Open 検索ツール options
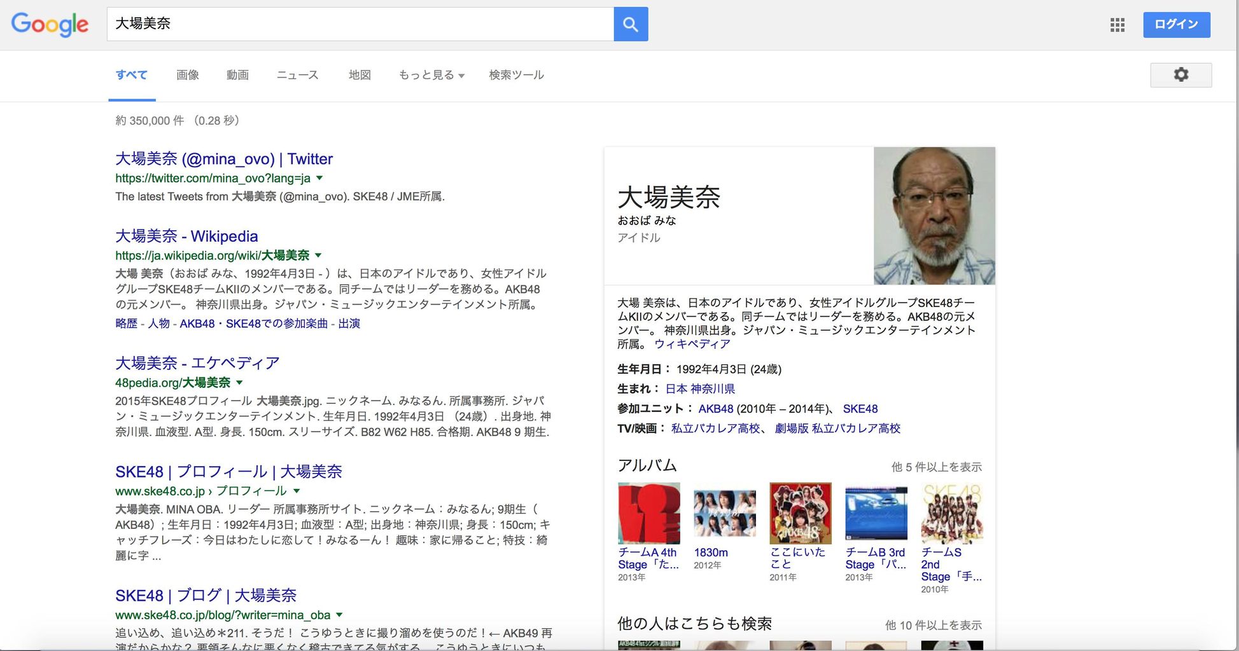Screen dimensions: 1239x651 click(516, 75)
